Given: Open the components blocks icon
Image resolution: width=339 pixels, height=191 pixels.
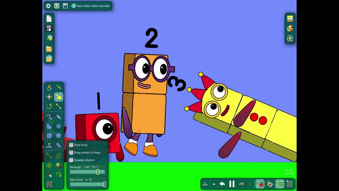Looking at the screenshot, I should point(205,184).
